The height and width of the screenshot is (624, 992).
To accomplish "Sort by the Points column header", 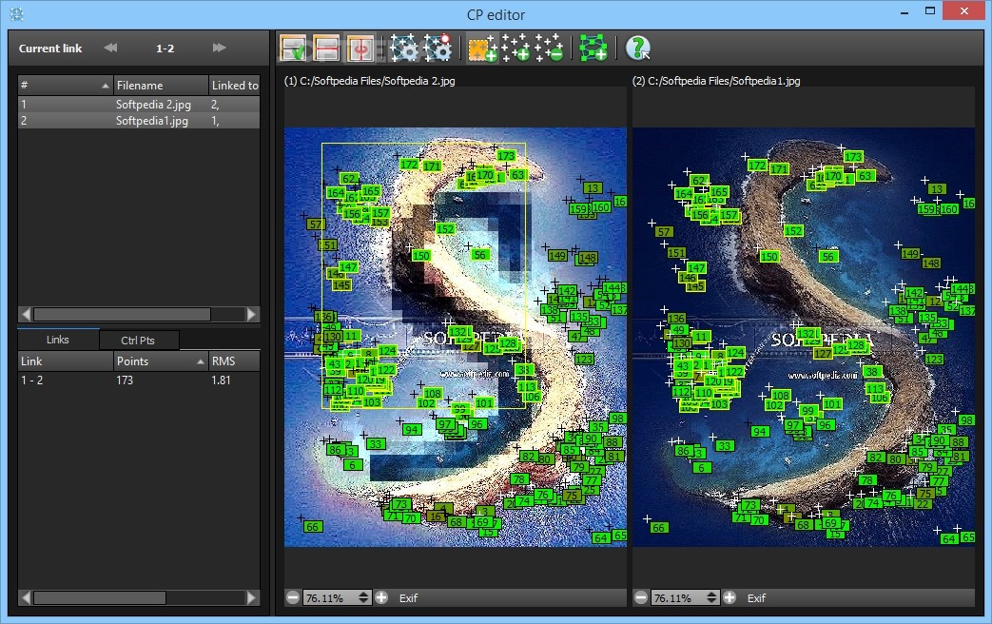I will [x=161, y=361].
